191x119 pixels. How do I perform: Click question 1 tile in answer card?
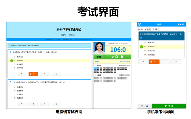(95, 68)
